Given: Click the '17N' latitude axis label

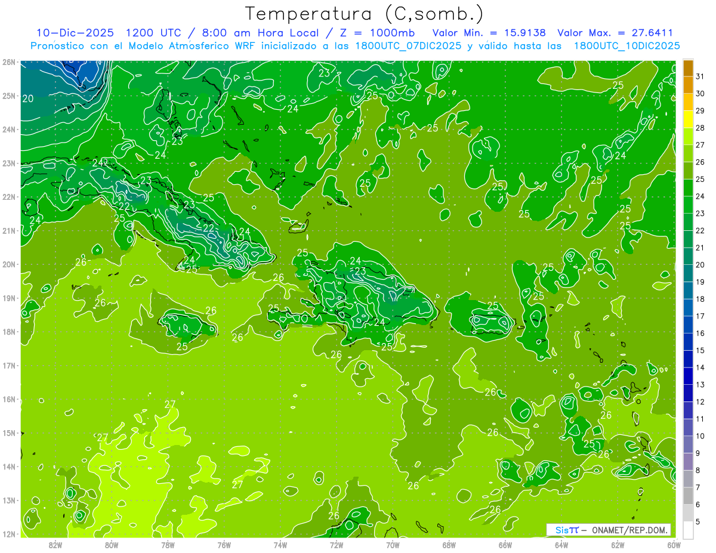Looking at the screenshot, I should coord(9,366).
